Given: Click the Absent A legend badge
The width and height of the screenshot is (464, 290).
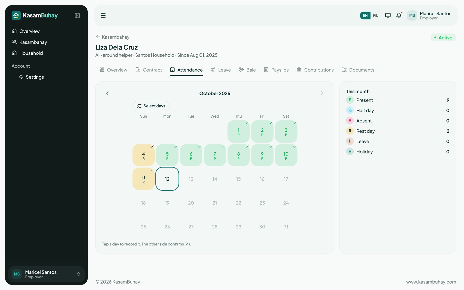Looking at the screenshot, I should coord(350,121).
